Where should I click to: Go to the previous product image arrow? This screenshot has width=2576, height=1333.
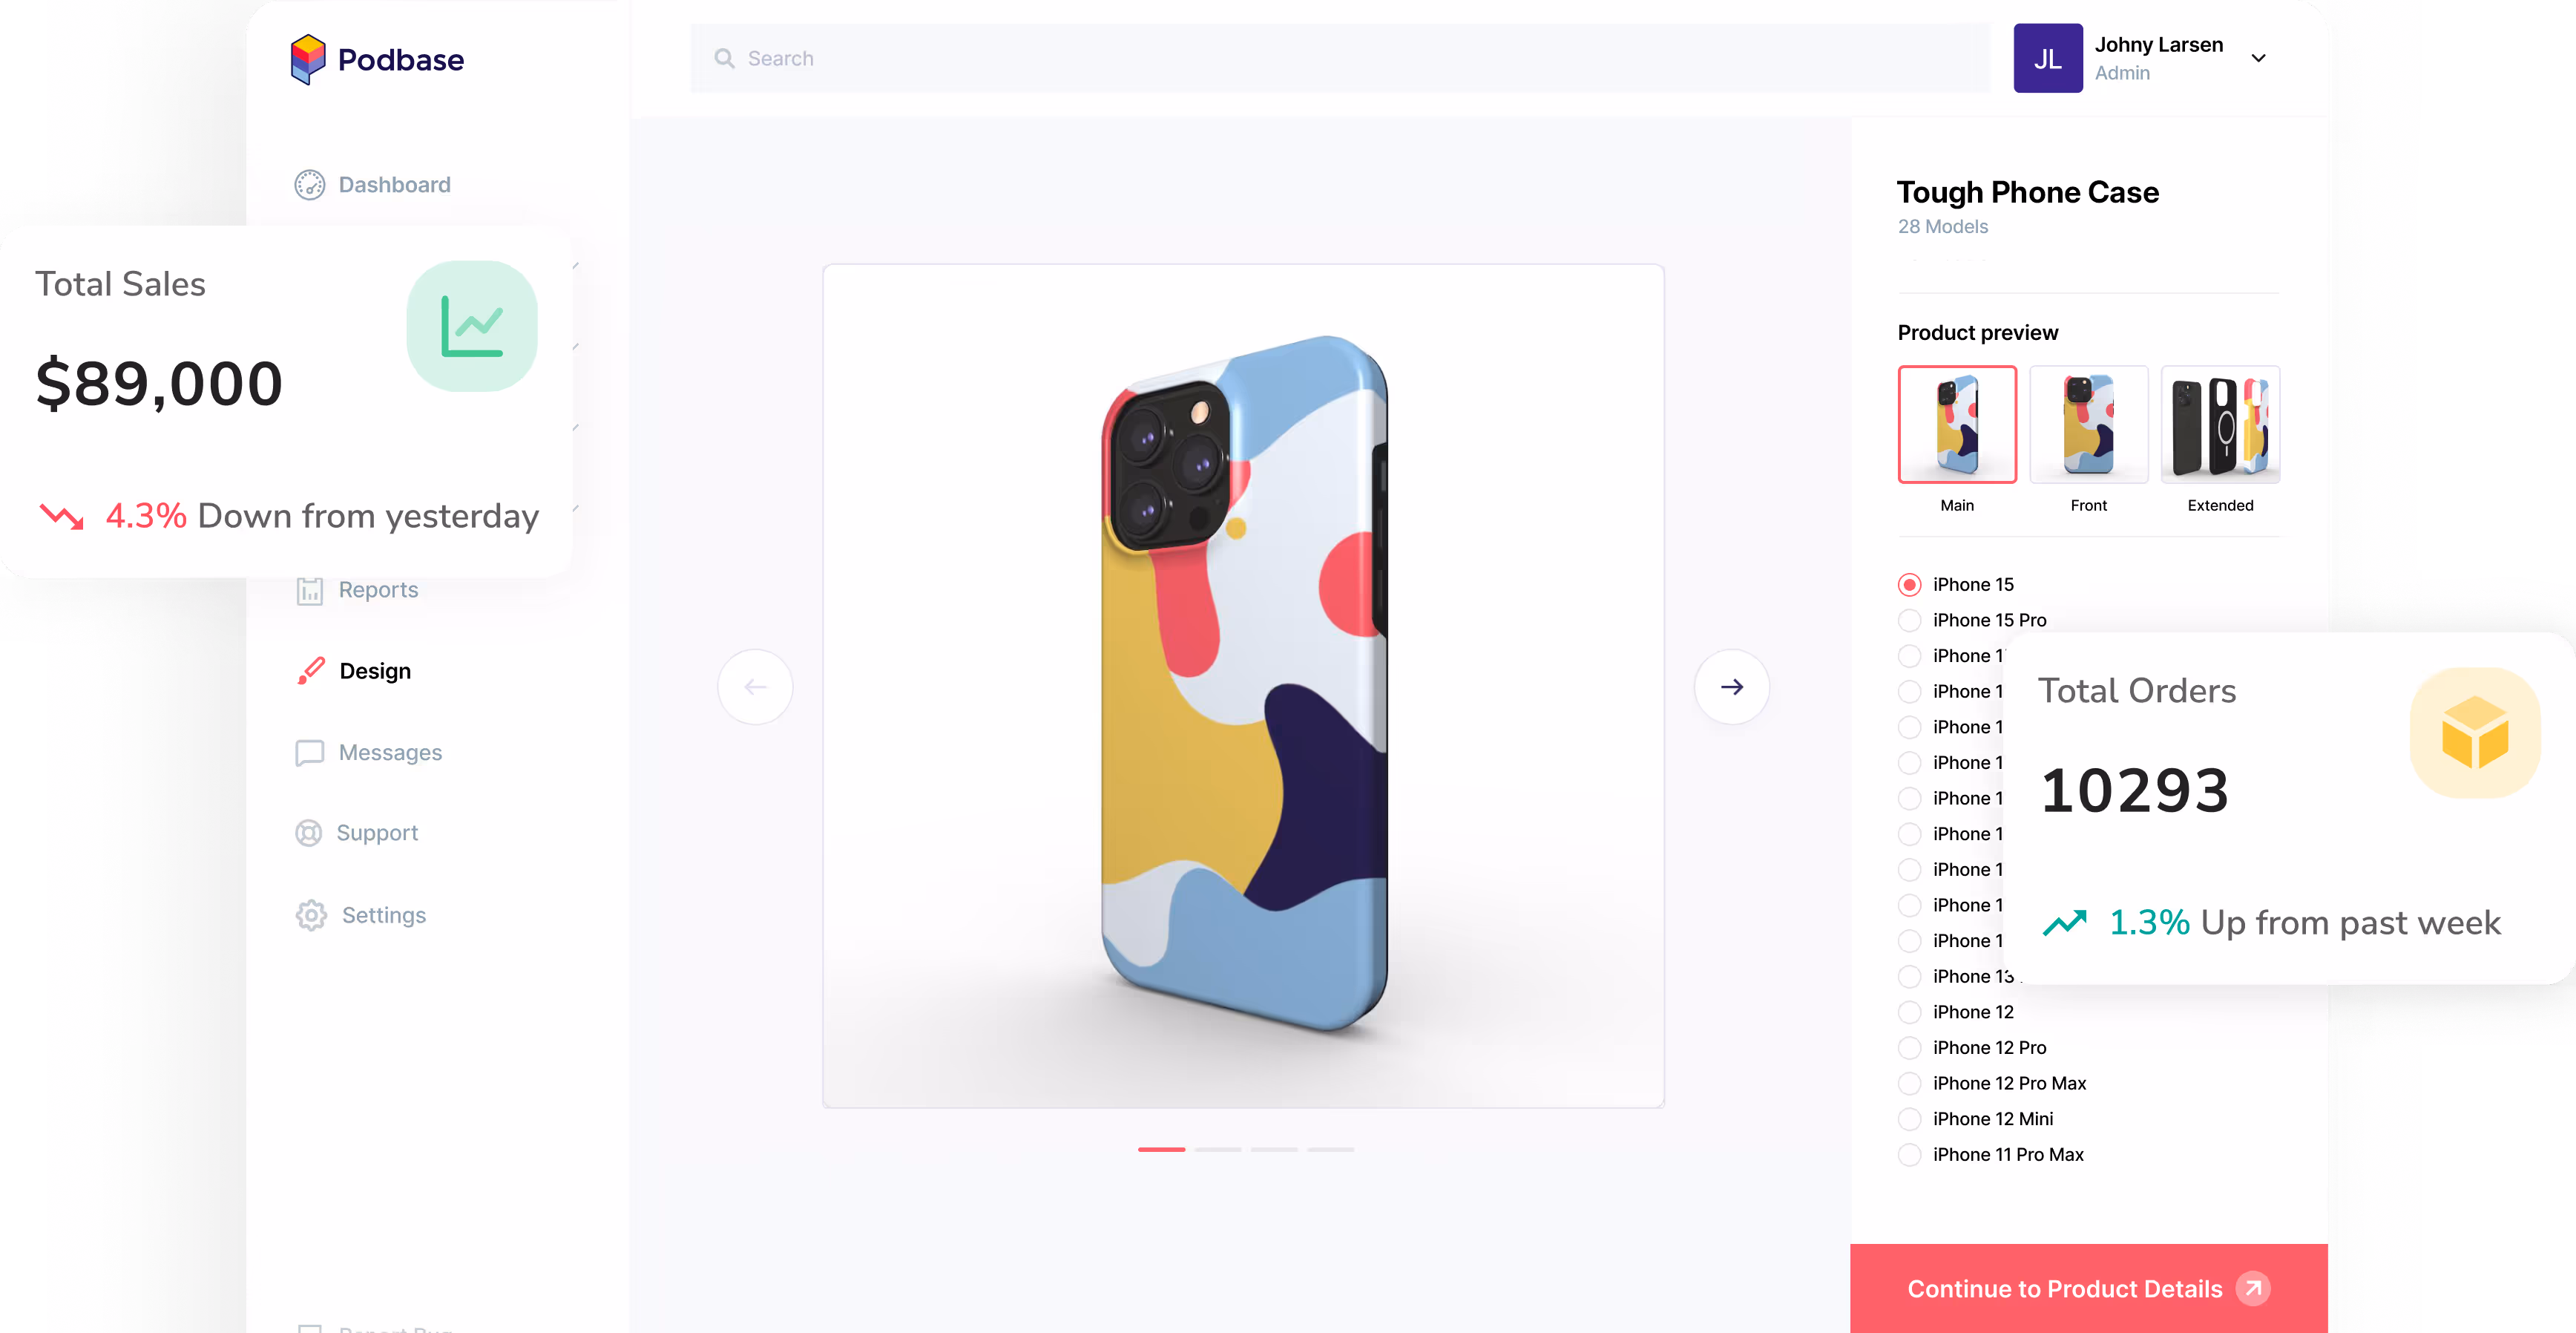point(756,687)
